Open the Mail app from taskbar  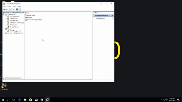(36, 100)
